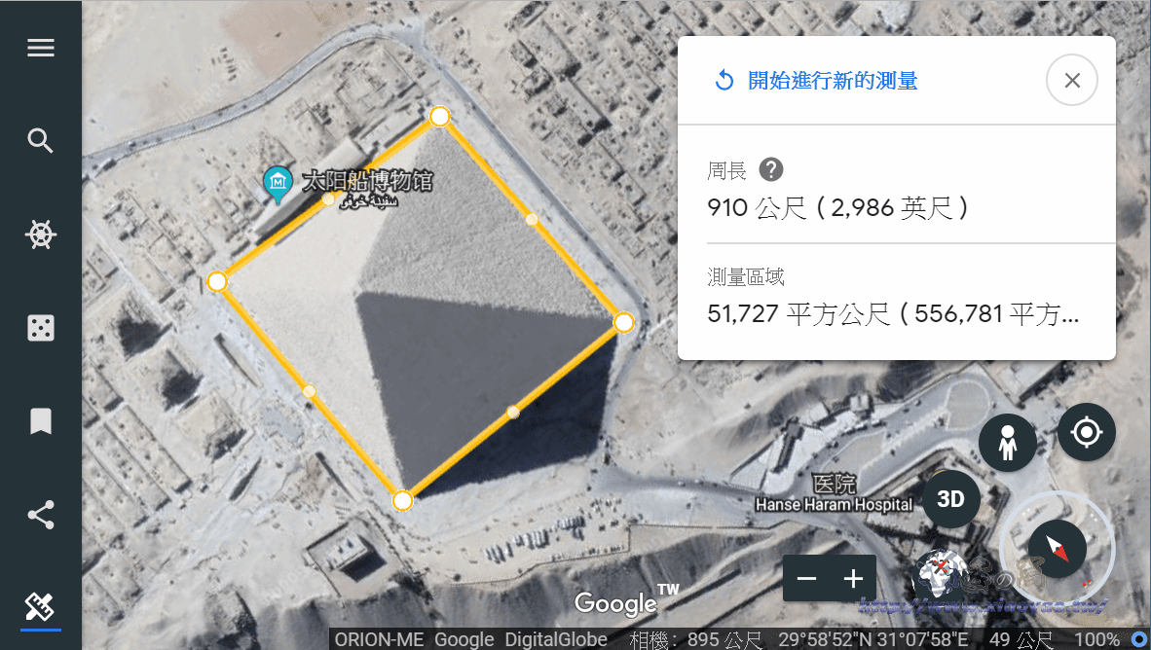Open Voyager ship's wheel icon
1151x650 pixels.
tap(40, 235)
